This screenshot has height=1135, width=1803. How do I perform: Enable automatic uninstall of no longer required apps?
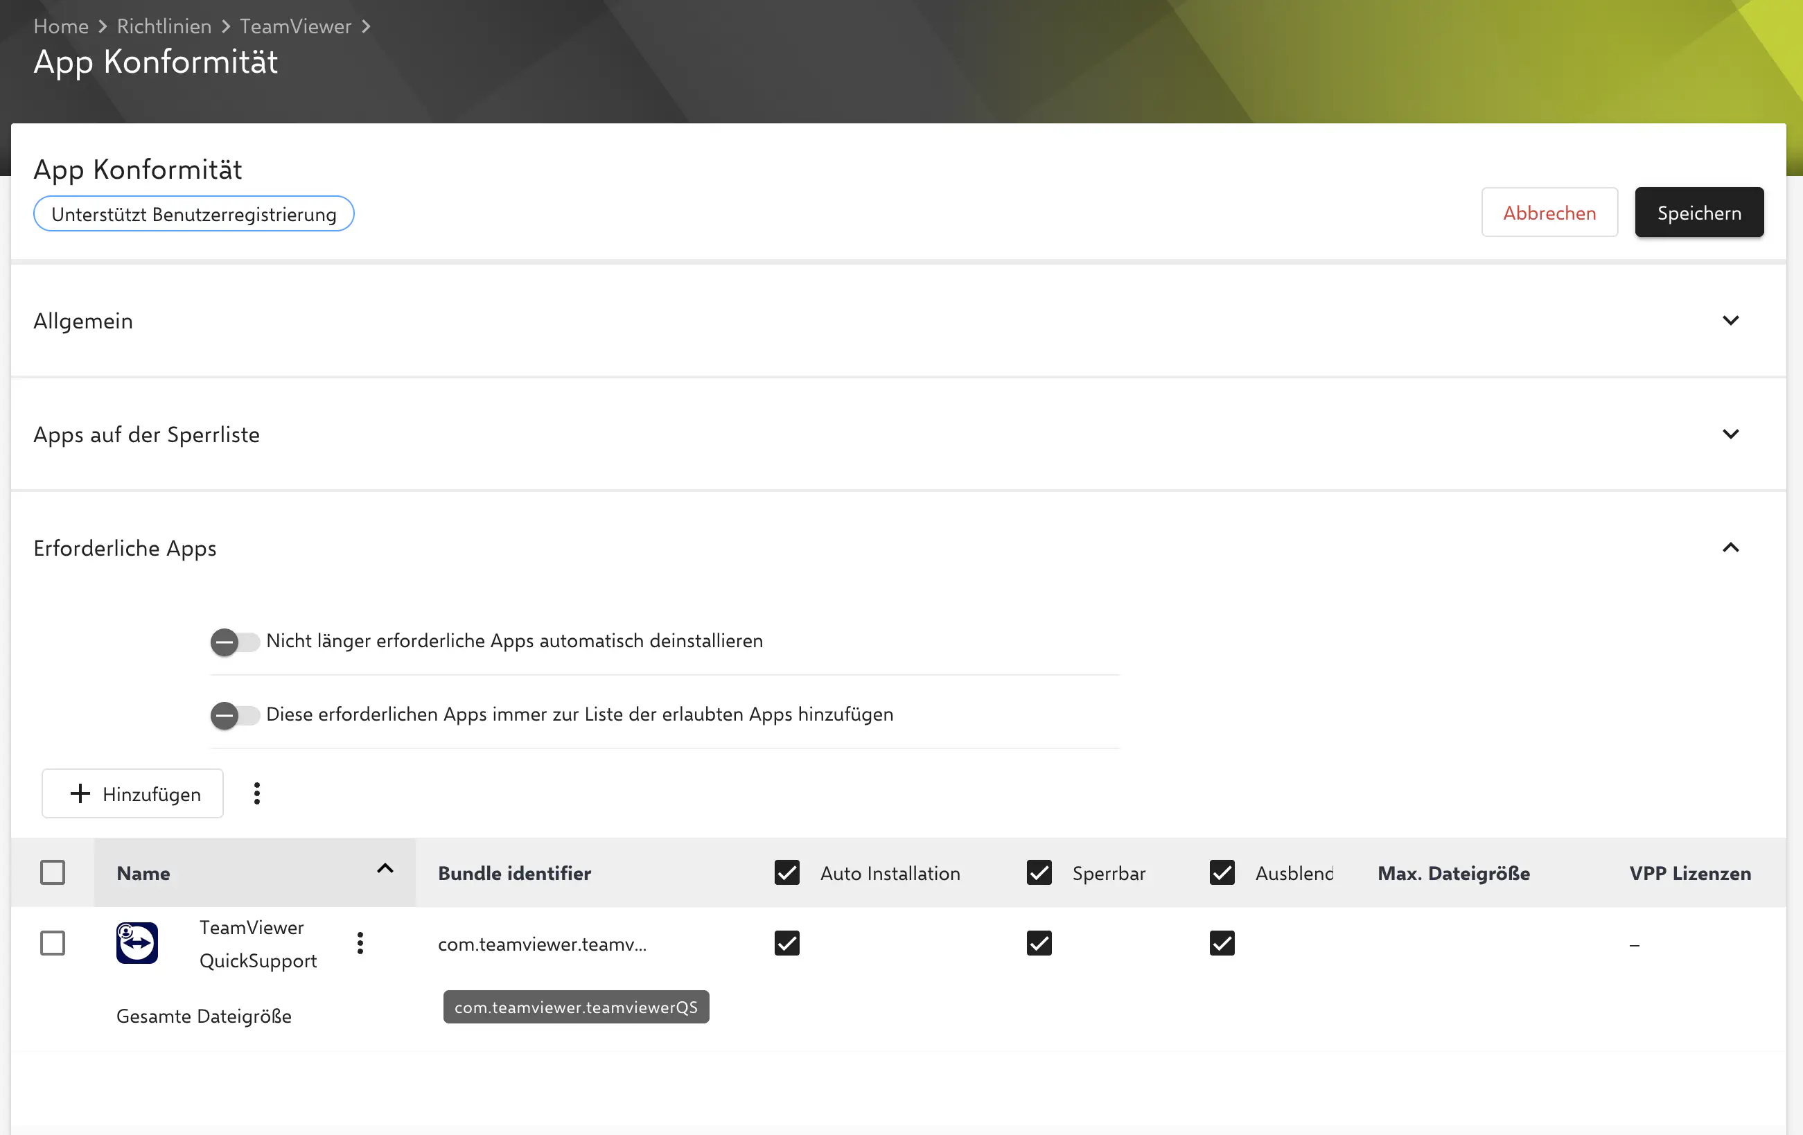point(234,642)
